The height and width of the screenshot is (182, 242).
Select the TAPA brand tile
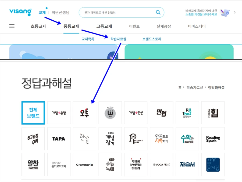(59, 139)
